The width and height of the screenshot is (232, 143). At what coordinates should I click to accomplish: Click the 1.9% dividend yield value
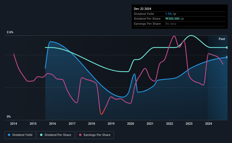(168, 14)
